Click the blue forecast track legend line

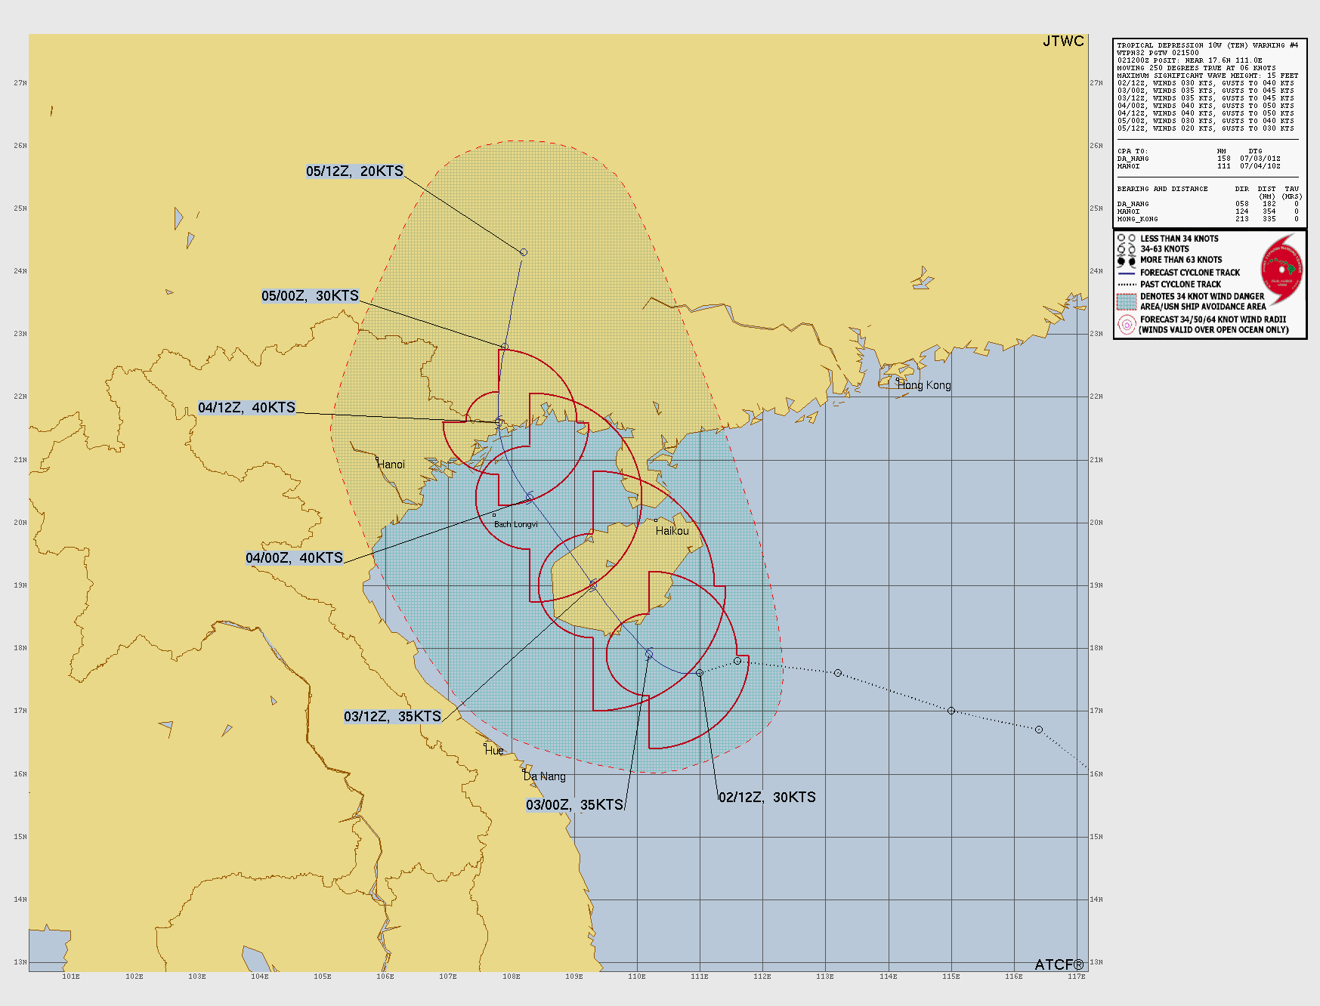[1127, 273]
